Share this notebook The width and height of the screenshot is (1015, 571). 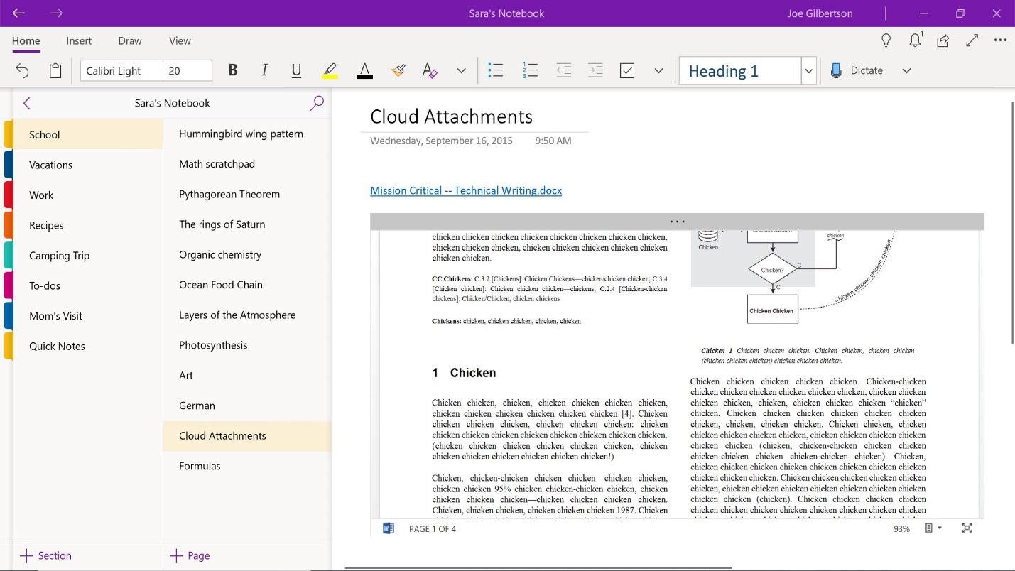coord(943,40)
